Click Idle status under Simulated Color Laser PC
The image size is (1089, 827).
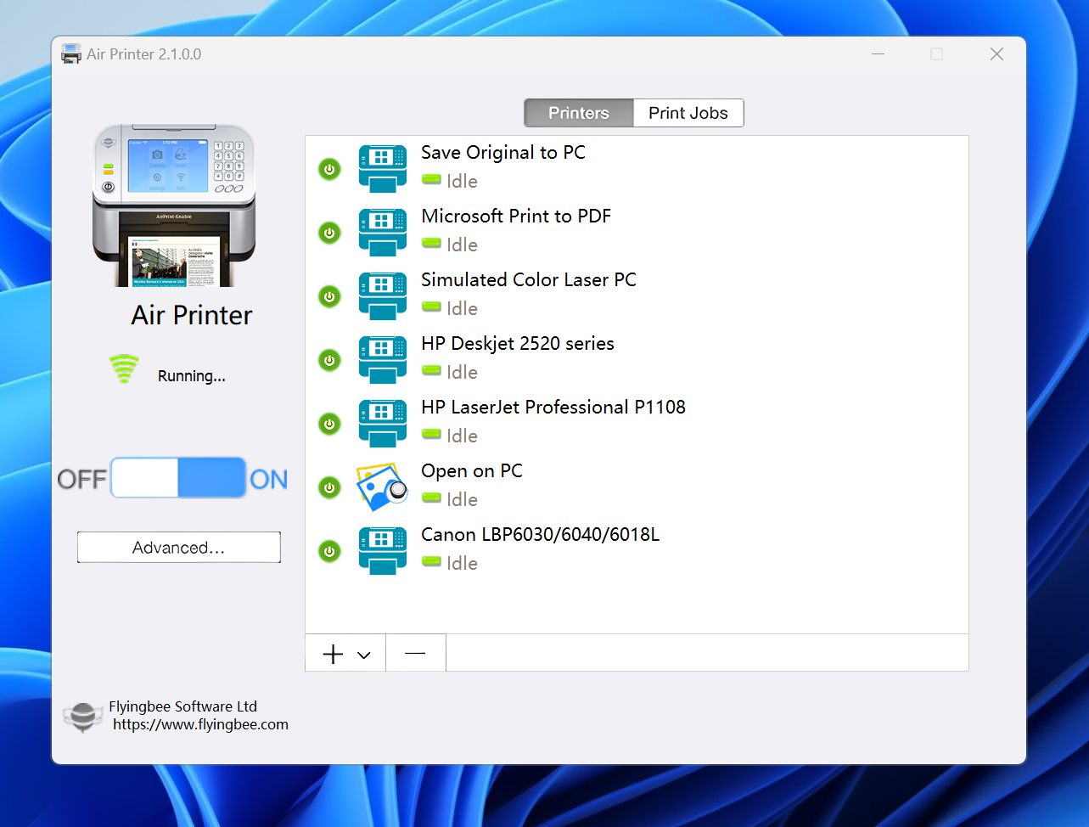[462, 308]
